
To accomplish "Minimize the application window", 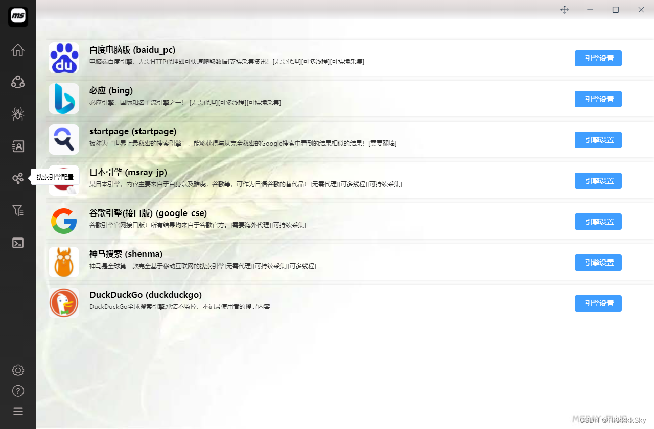I will (590, 10).
